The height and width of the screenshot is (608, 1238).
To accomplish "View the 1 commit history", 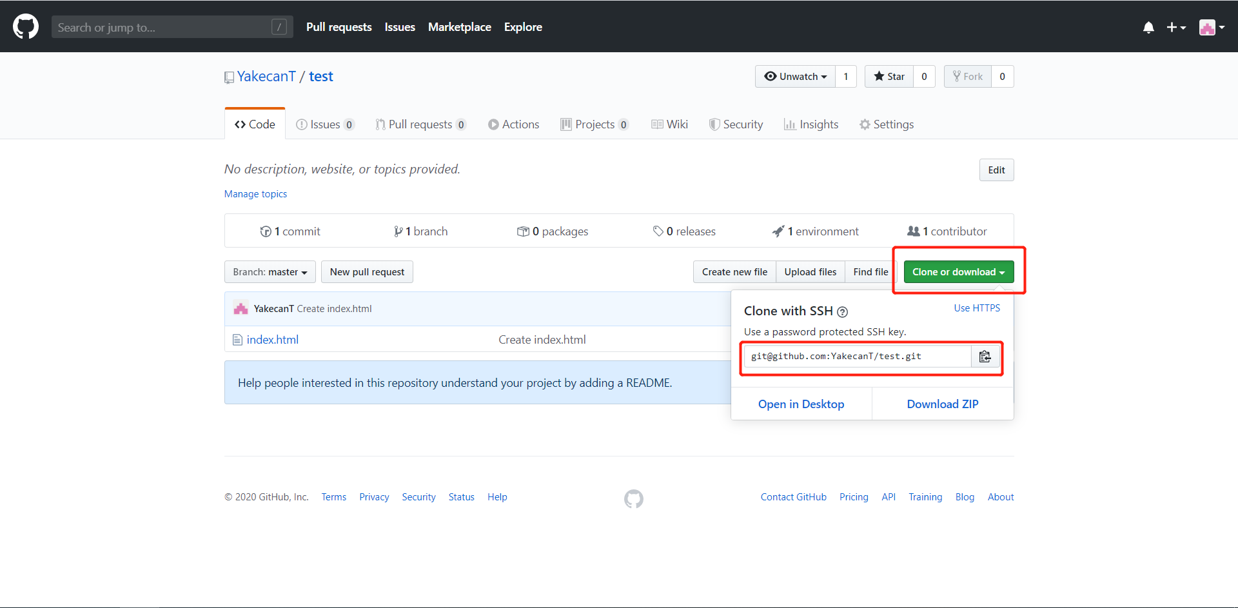I will (x=290, y=231).
